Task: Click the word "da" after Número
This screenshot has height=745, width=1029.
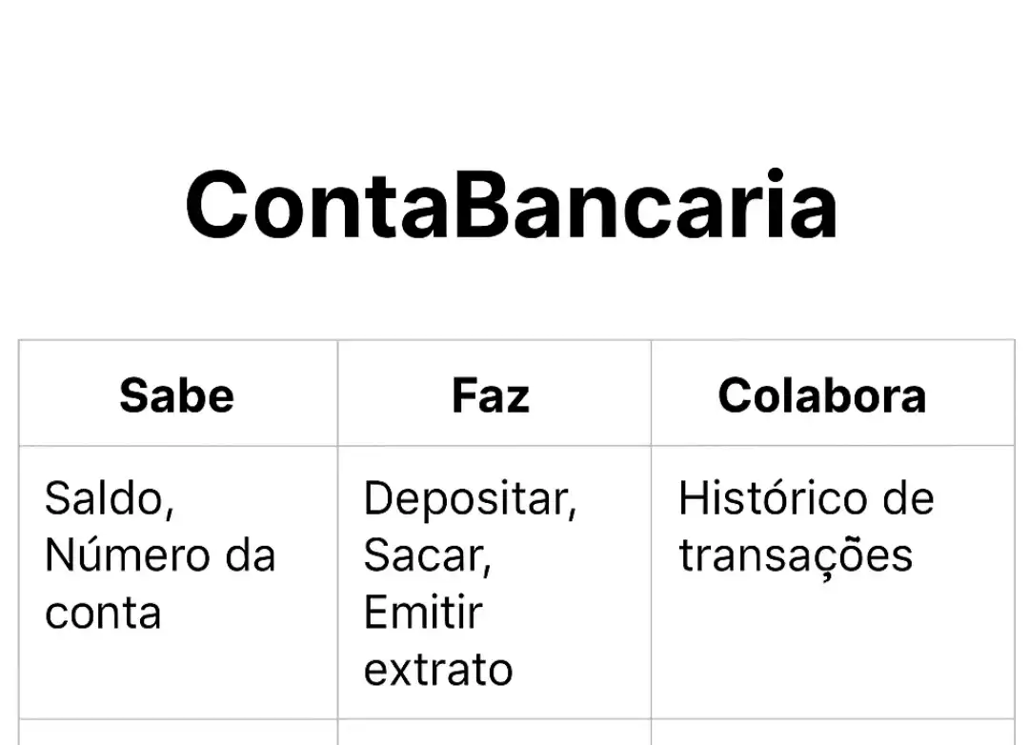Action: click(x=251, y=555)
